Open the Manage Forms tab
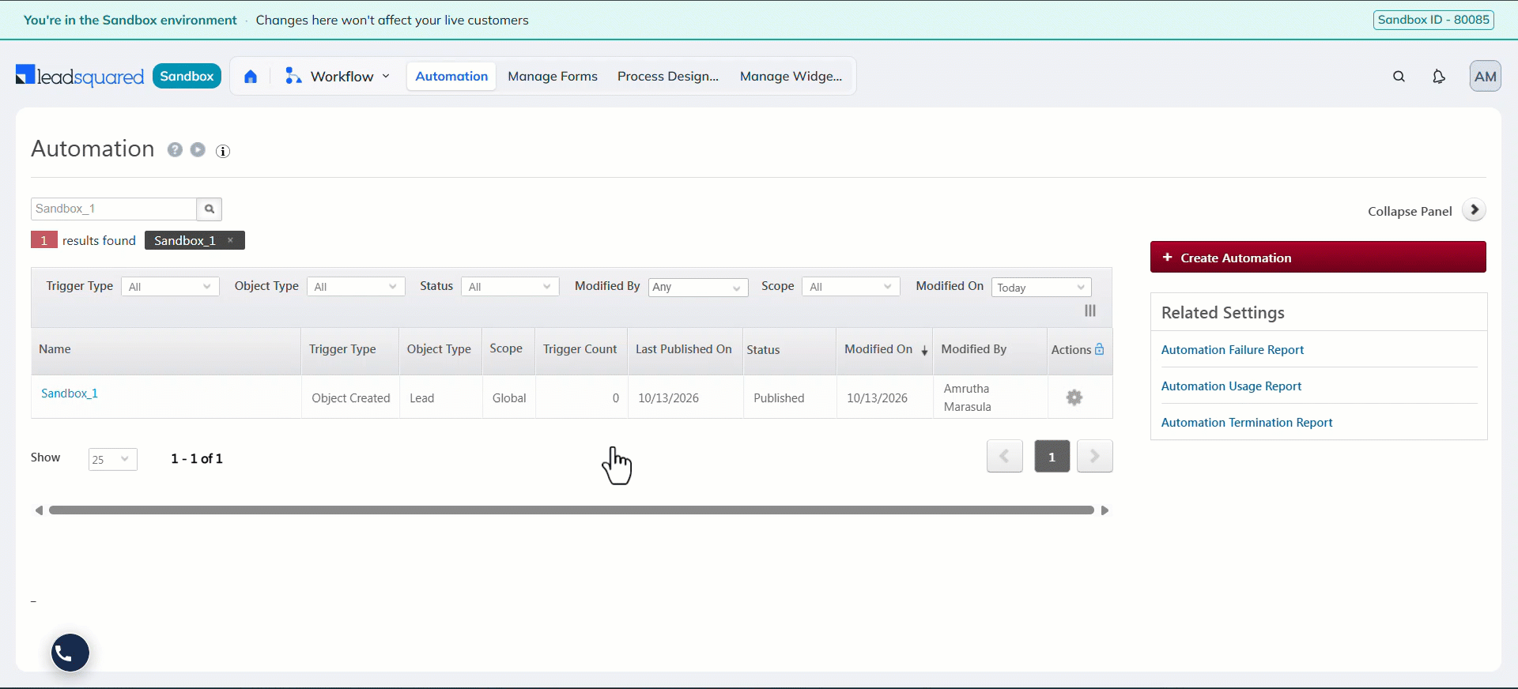The image size is (1518, 689). pyautogui.click(x=553, y=77)
